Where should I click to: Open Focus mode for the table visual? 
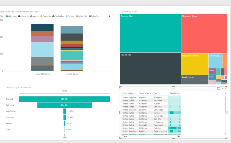click(219, 88)
